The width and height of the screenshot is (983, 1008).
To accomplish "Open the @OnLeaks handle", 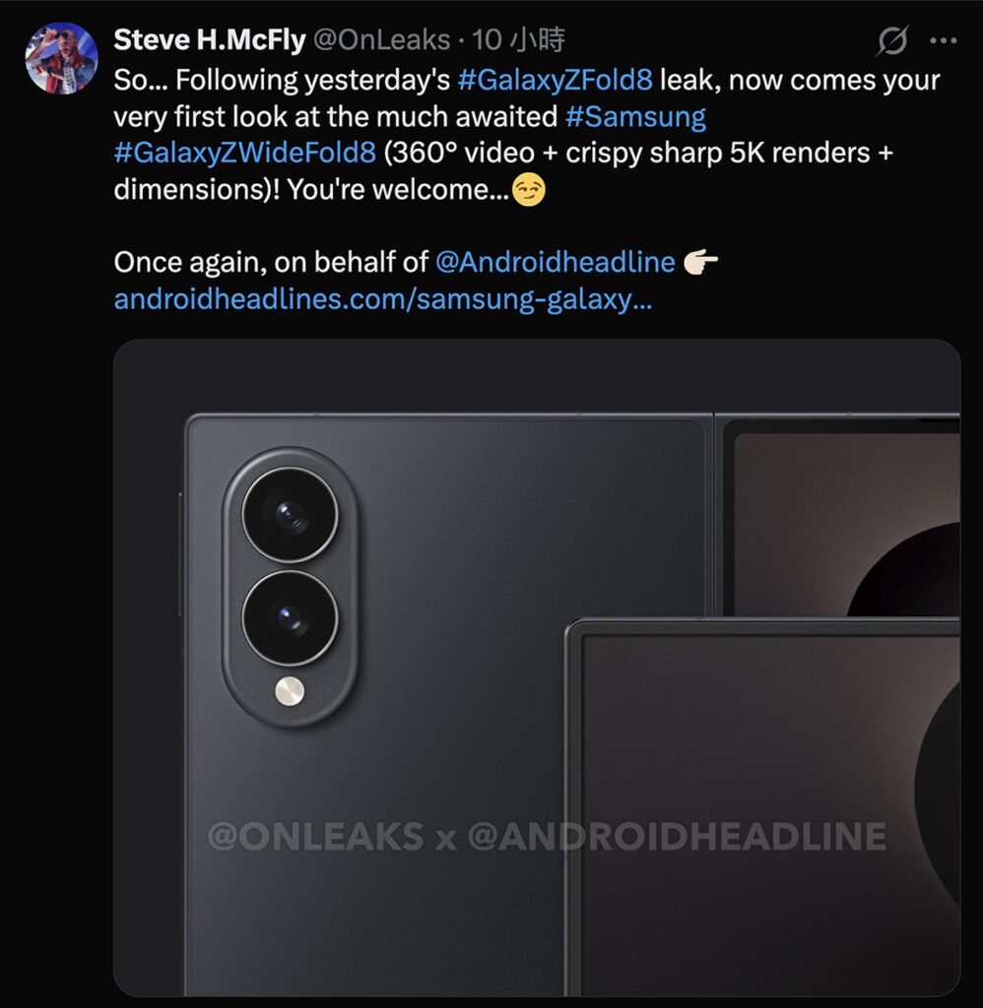I will coord(379,40).
